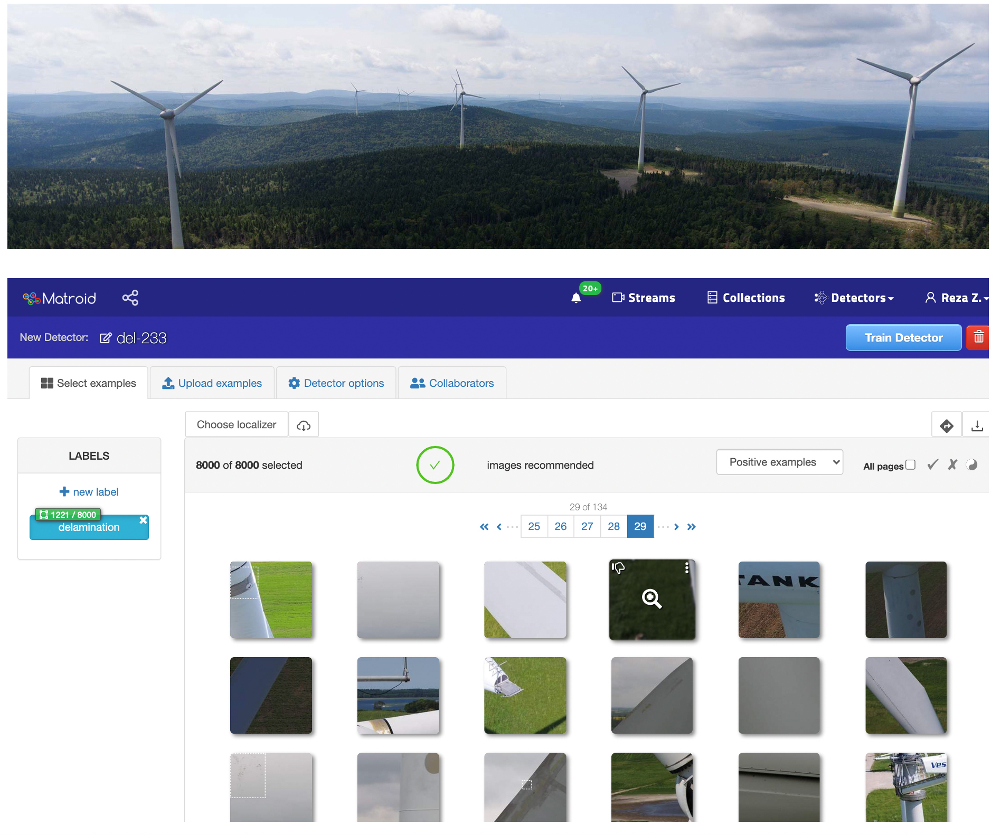Click the yin-yang icon to invert selection
This screenshot has height=835, width=1001.
pos(972,464)
